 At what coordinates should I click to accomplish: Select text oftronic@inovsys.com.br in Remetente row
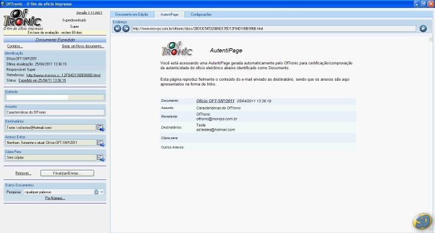[217, 119]
